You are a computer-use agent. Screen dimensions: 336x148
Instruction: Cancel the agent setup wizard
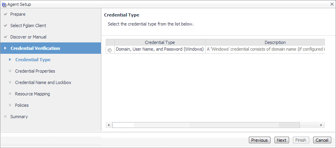pos(322,140)
